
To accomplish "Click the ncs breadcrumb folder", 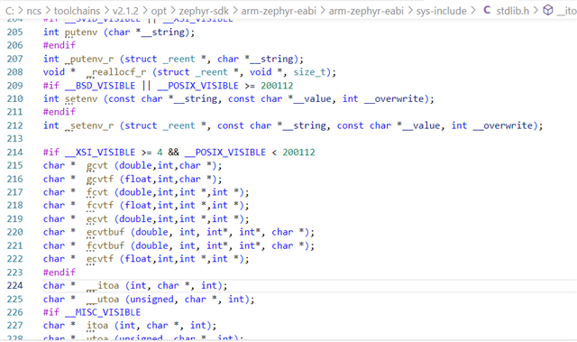I will [34, 11].
